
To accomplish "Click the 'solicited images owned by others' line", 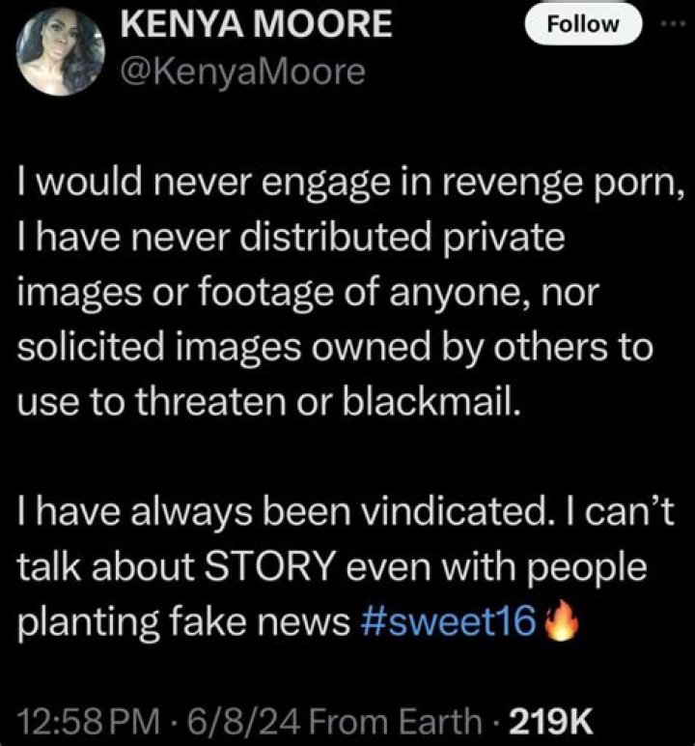I will (x=335, y=348).
